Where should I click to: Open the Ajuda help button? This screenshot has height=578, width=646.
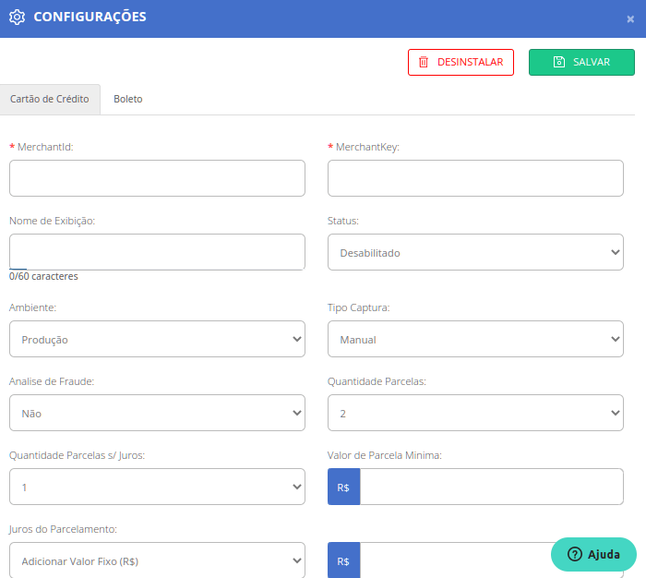[593, 555]
